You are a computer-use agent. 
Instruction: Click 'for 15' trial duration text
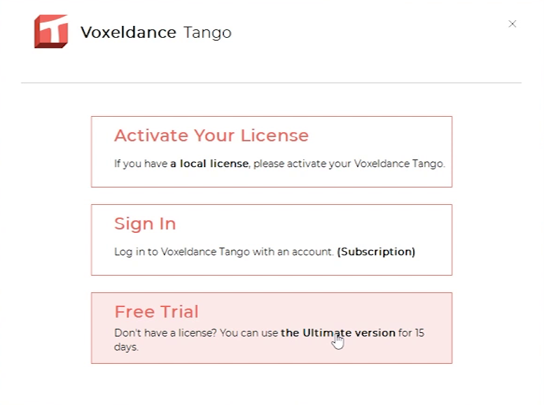[411, 332]
